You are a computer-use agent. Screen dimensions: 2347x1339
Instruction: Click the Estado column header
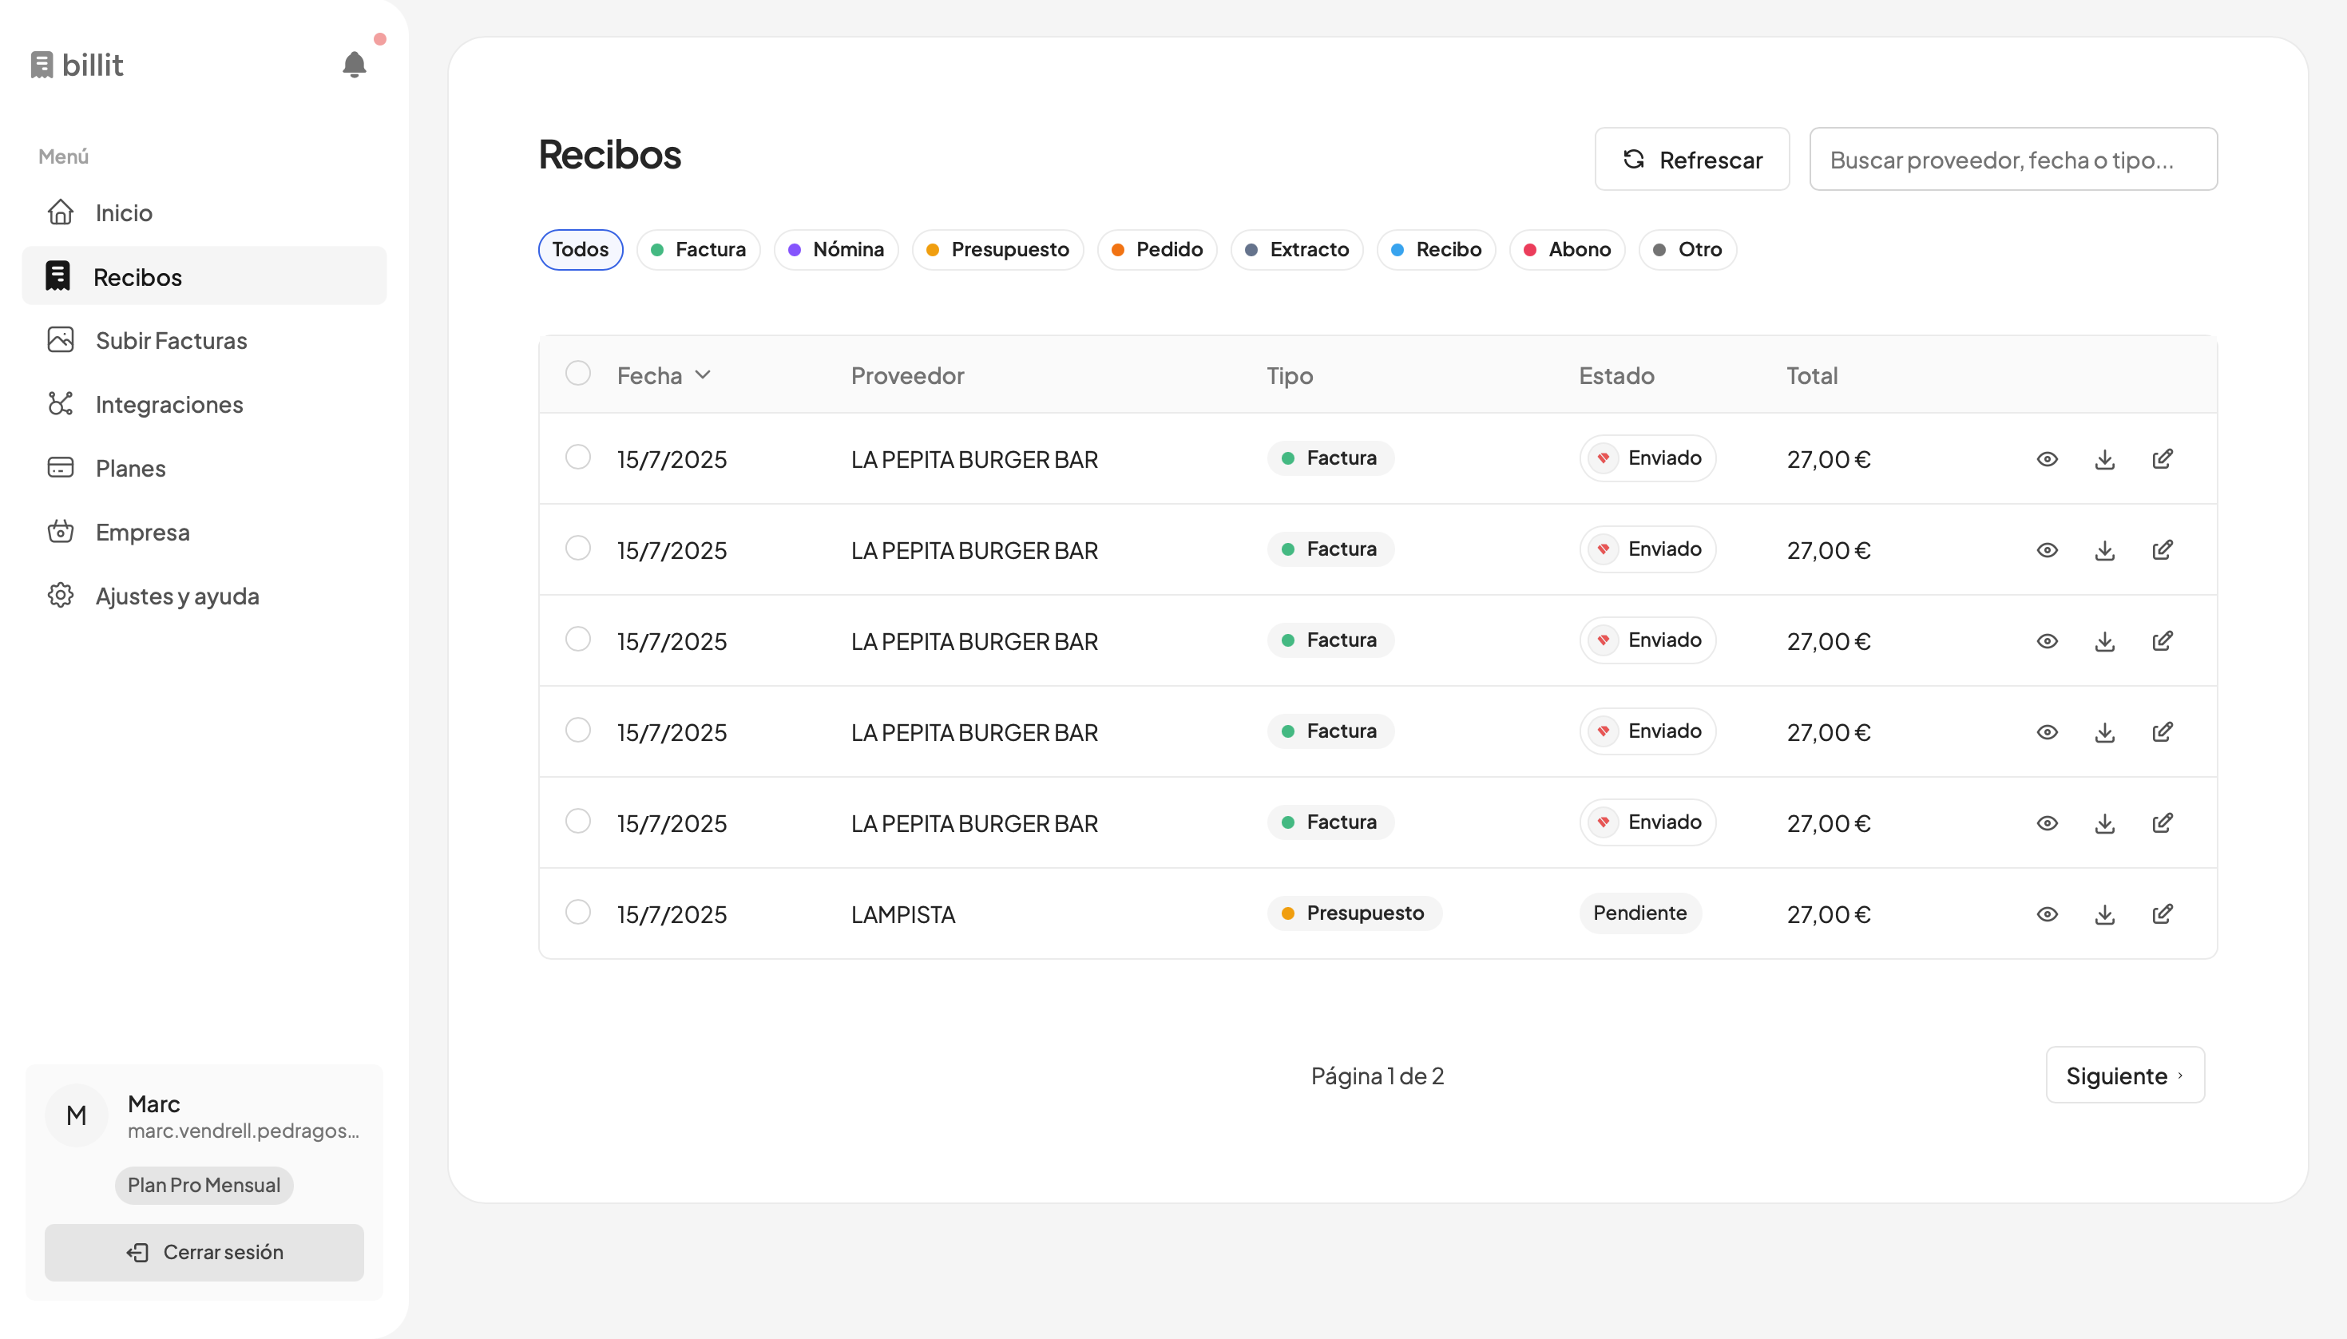tap(1616, 375)
